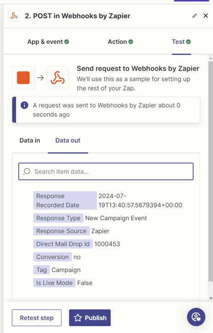Click the scrollbar down arrow
213x333 pixels.
pyautogui.click(x=211, y=299)
